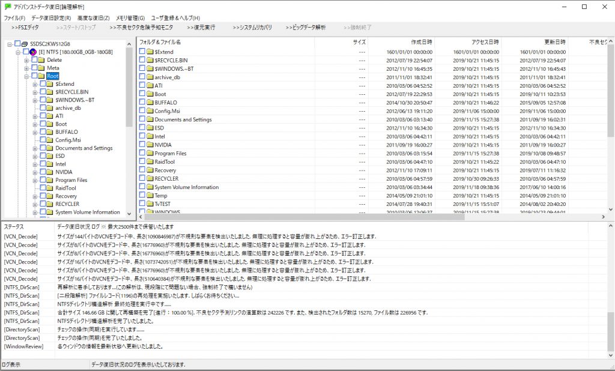Click the >>復元実行 toolbar button

point(201,28)
